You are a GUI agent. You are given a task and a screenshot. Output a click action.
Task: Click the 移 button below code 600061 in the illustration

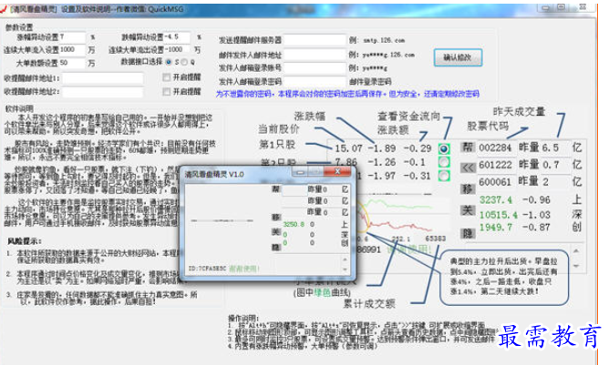coord(468,189)
